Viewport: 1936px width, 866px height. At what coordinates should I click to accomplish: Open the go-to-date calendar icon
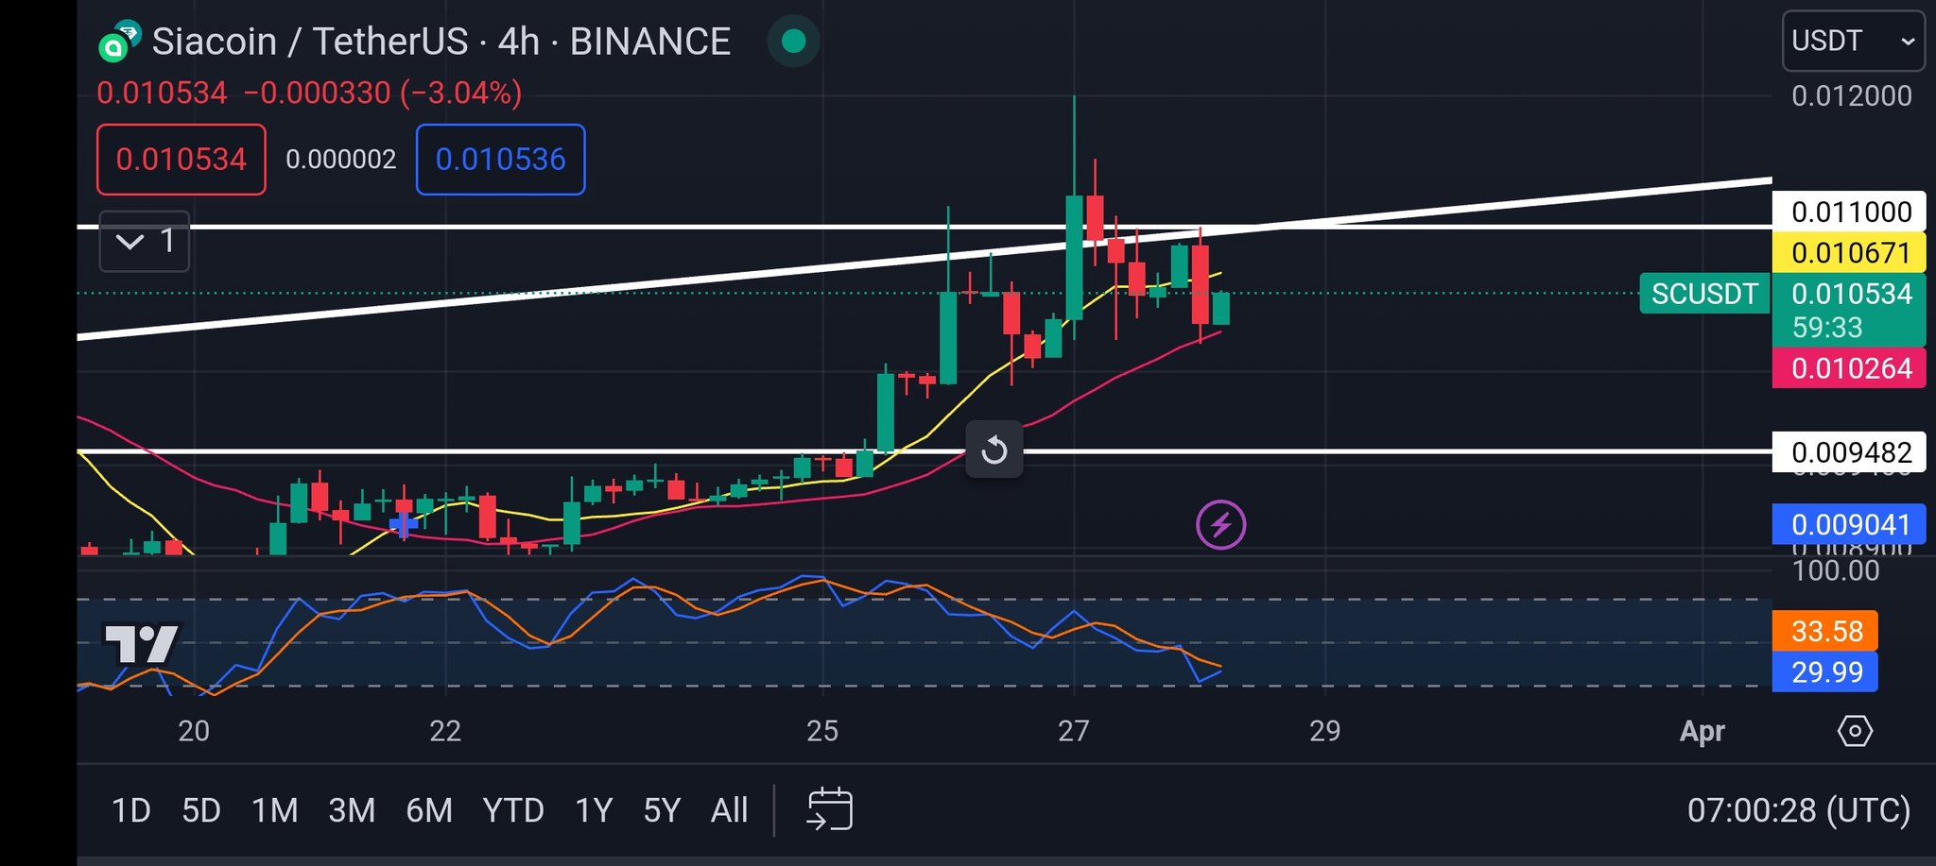pos(830,809)
